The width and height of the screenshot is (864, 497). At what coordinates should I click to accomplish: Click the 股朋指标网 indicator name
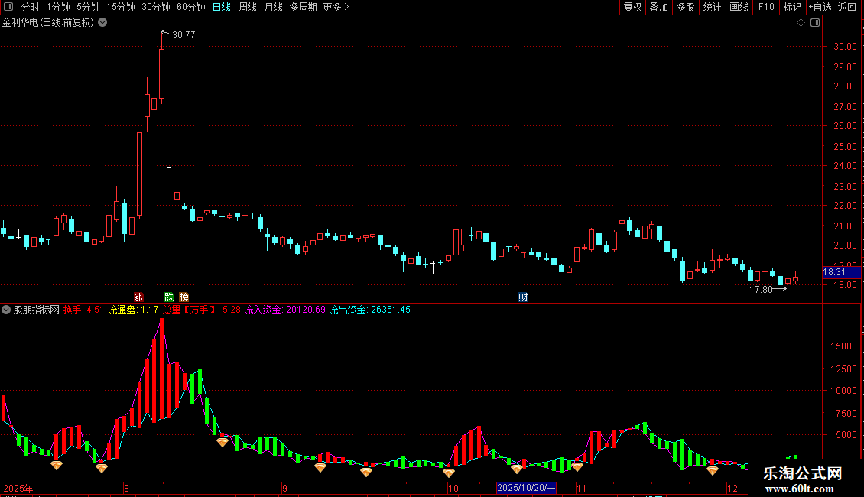click(x=37, y=310)
